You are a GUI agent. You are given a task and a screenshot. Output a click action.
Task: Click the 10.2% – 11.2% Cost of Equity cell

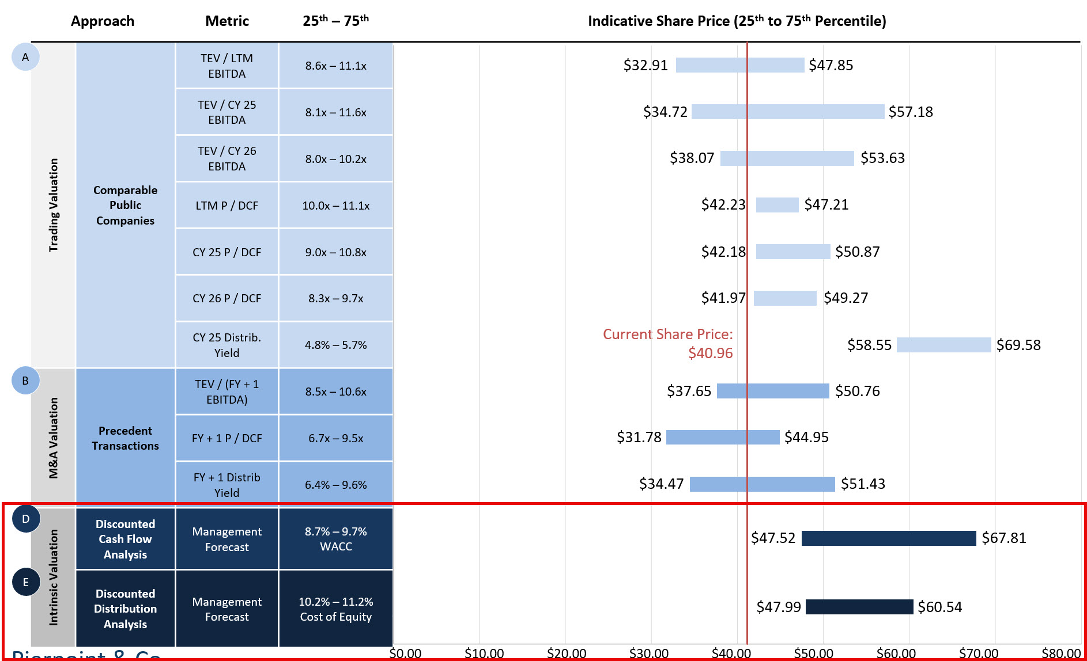(x=336, y=609)
